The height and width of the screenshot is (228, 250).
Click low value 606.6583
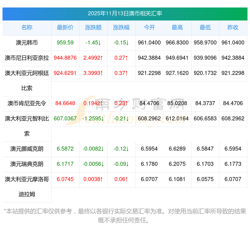(205, 118)
